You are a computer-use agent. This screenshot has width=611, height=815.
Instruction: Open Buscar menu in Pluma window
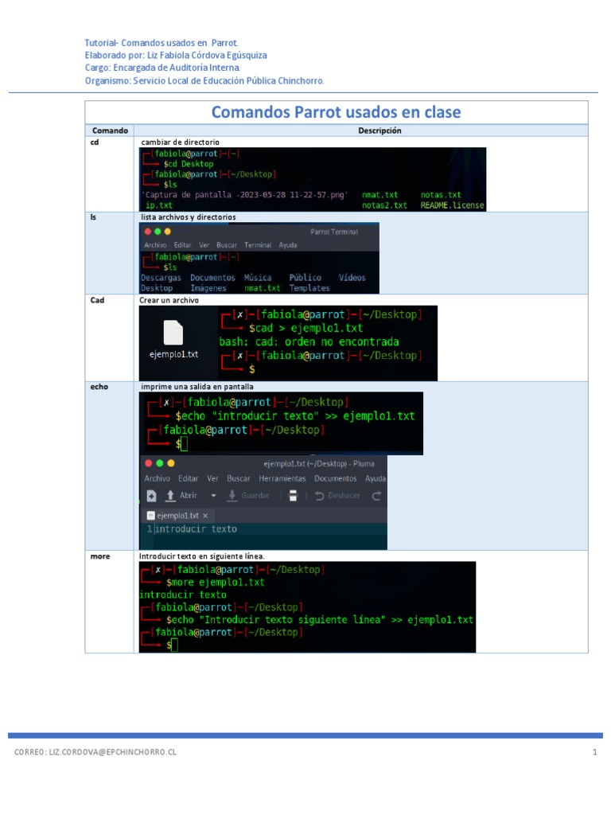click(239, 478)
